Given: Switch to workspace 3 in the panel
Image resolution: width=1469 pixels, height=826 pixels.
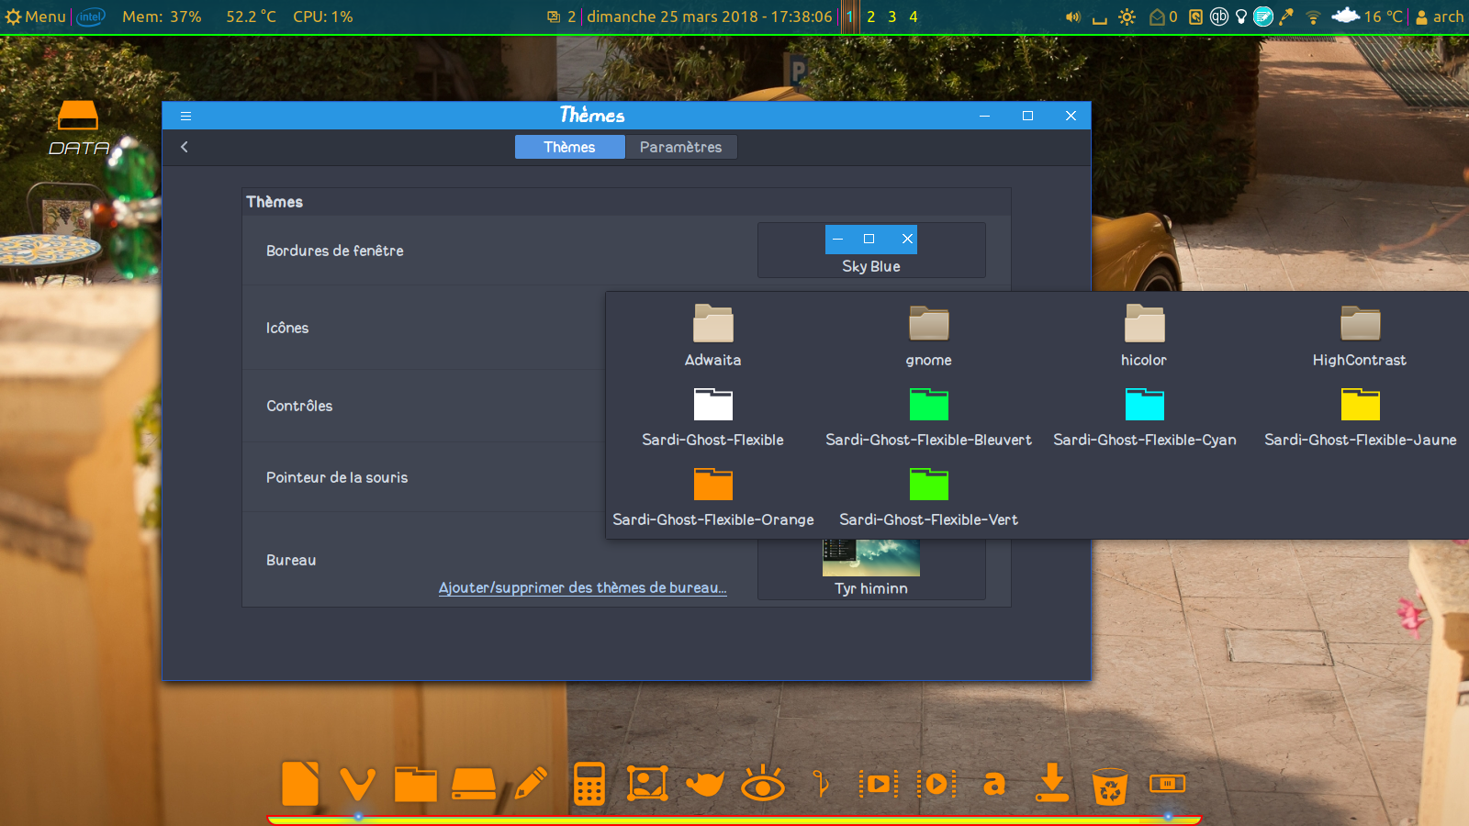Looking at the screenshot, I should pos(891,17).
